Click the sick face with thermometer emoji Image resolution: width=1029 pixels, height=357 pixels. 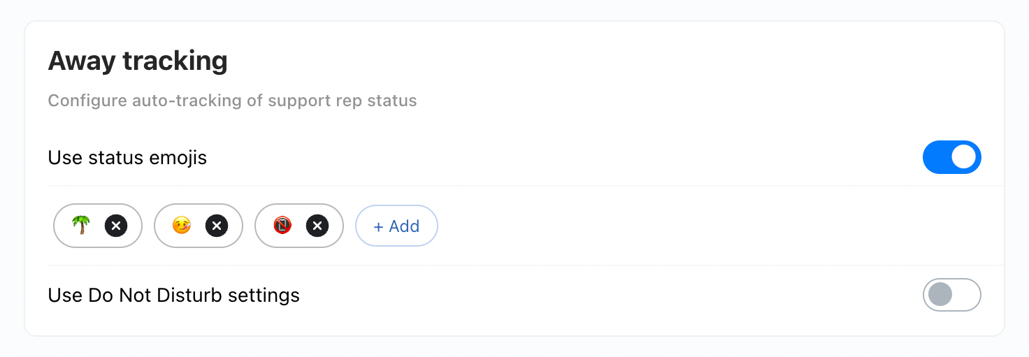[x=182, y=226]
